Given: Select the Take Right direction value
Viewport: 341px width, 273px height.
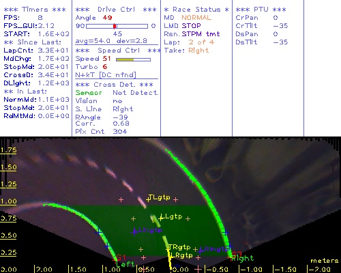Looking at the screenshot, I should [198, 51].
